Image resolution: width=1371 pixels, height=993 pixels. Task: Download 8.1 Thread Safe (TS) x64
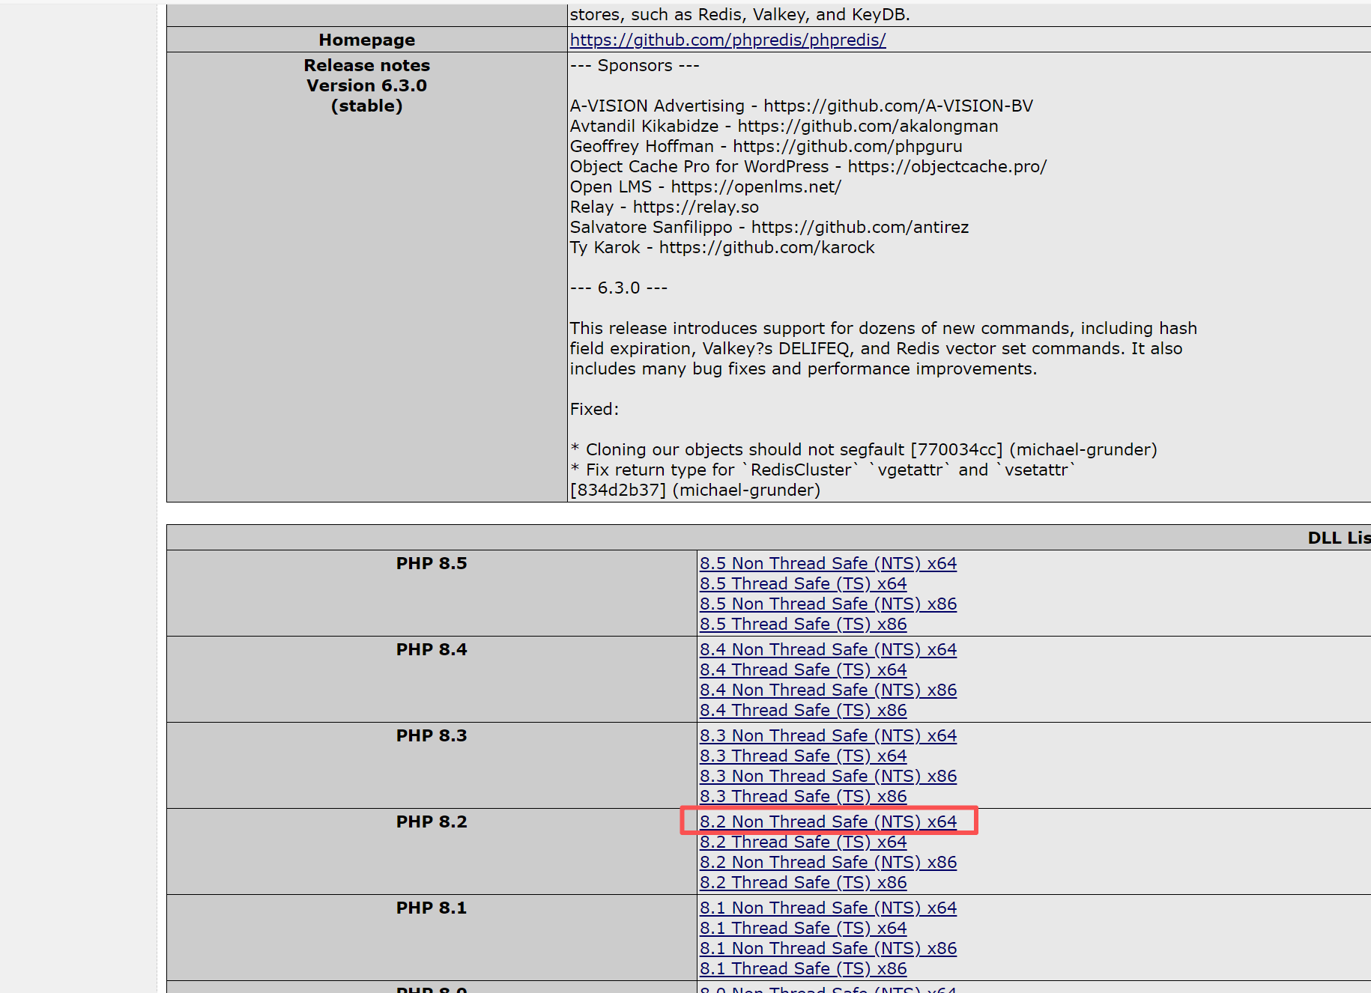(x=803, y=928)
